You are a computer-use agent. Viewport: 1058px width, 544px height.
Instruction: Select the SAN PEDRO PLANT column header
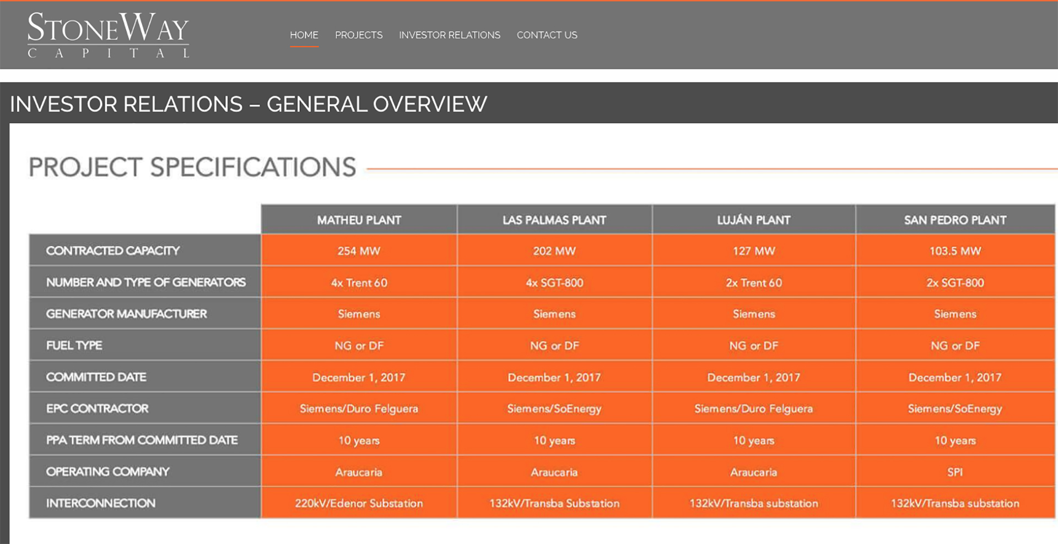(956, 220)
